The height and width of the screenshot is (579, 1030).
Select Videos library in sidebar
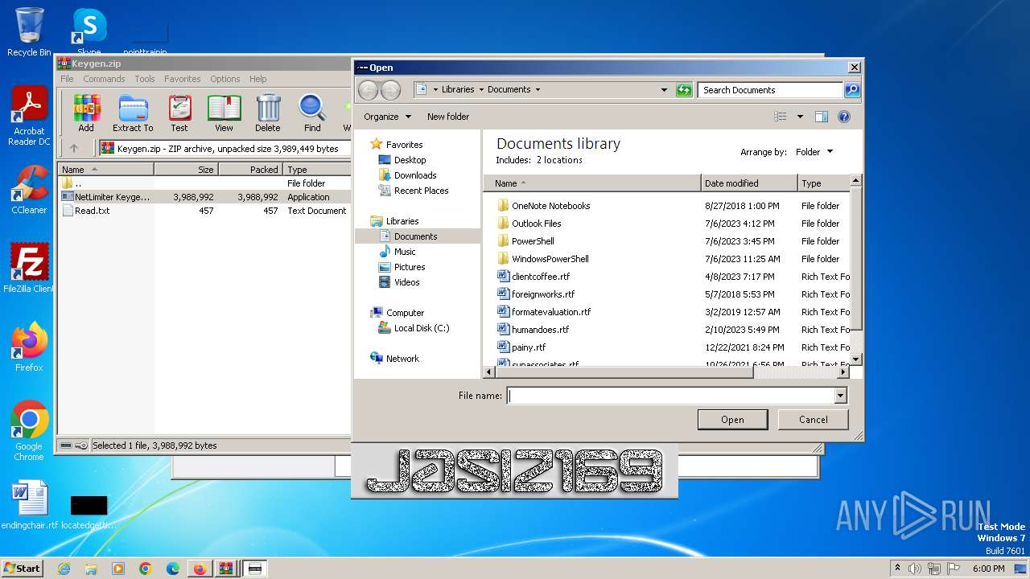399,282
